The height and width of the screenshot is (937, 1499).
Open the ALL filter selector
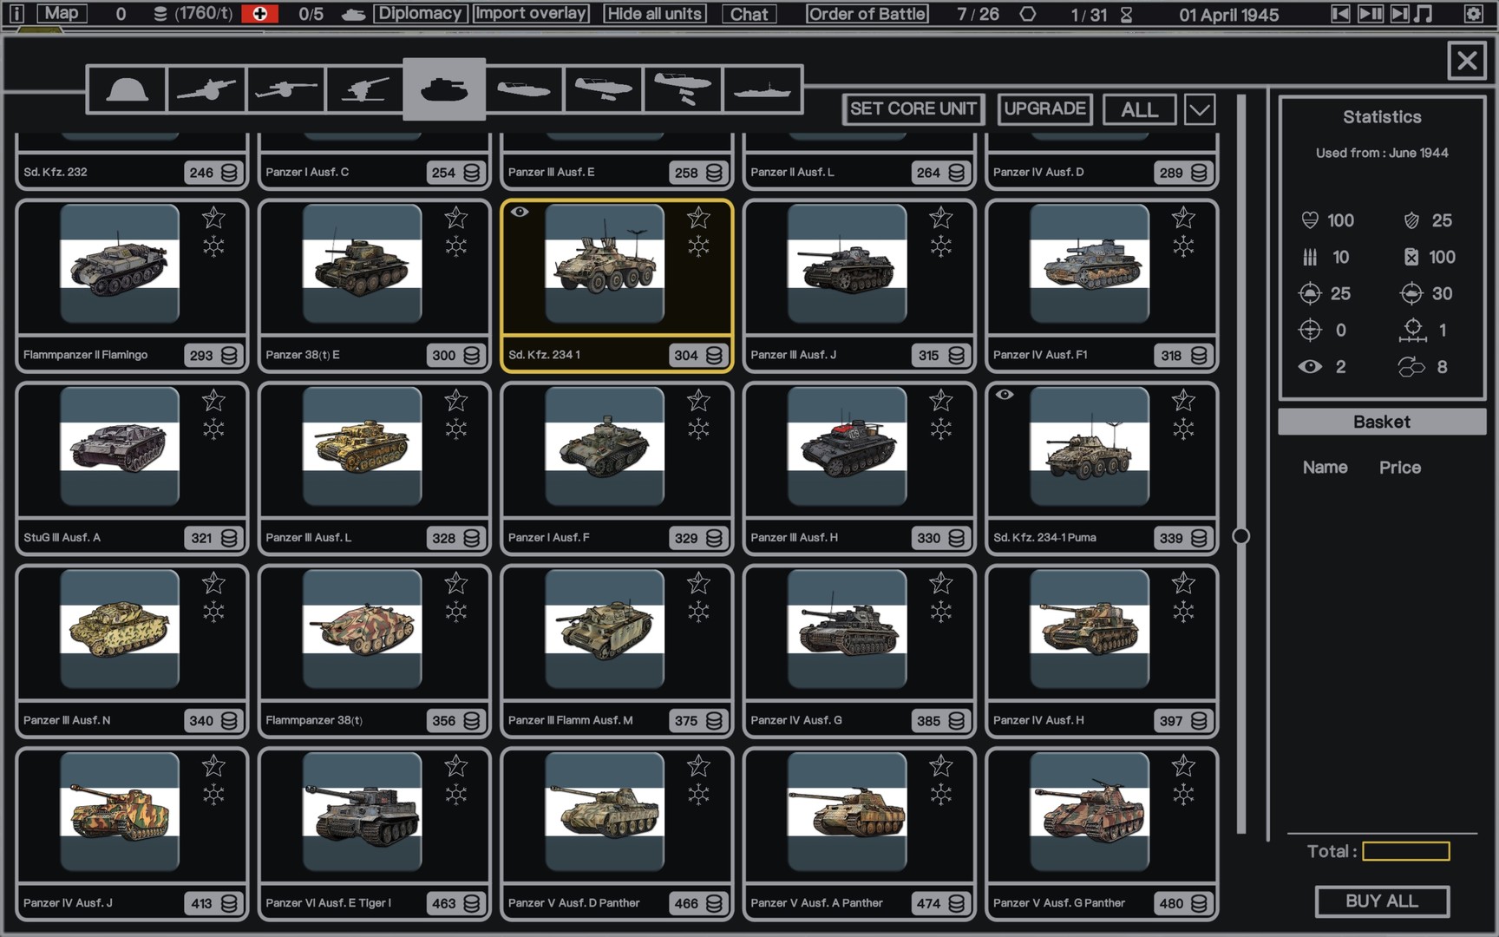click(1139, 110)
